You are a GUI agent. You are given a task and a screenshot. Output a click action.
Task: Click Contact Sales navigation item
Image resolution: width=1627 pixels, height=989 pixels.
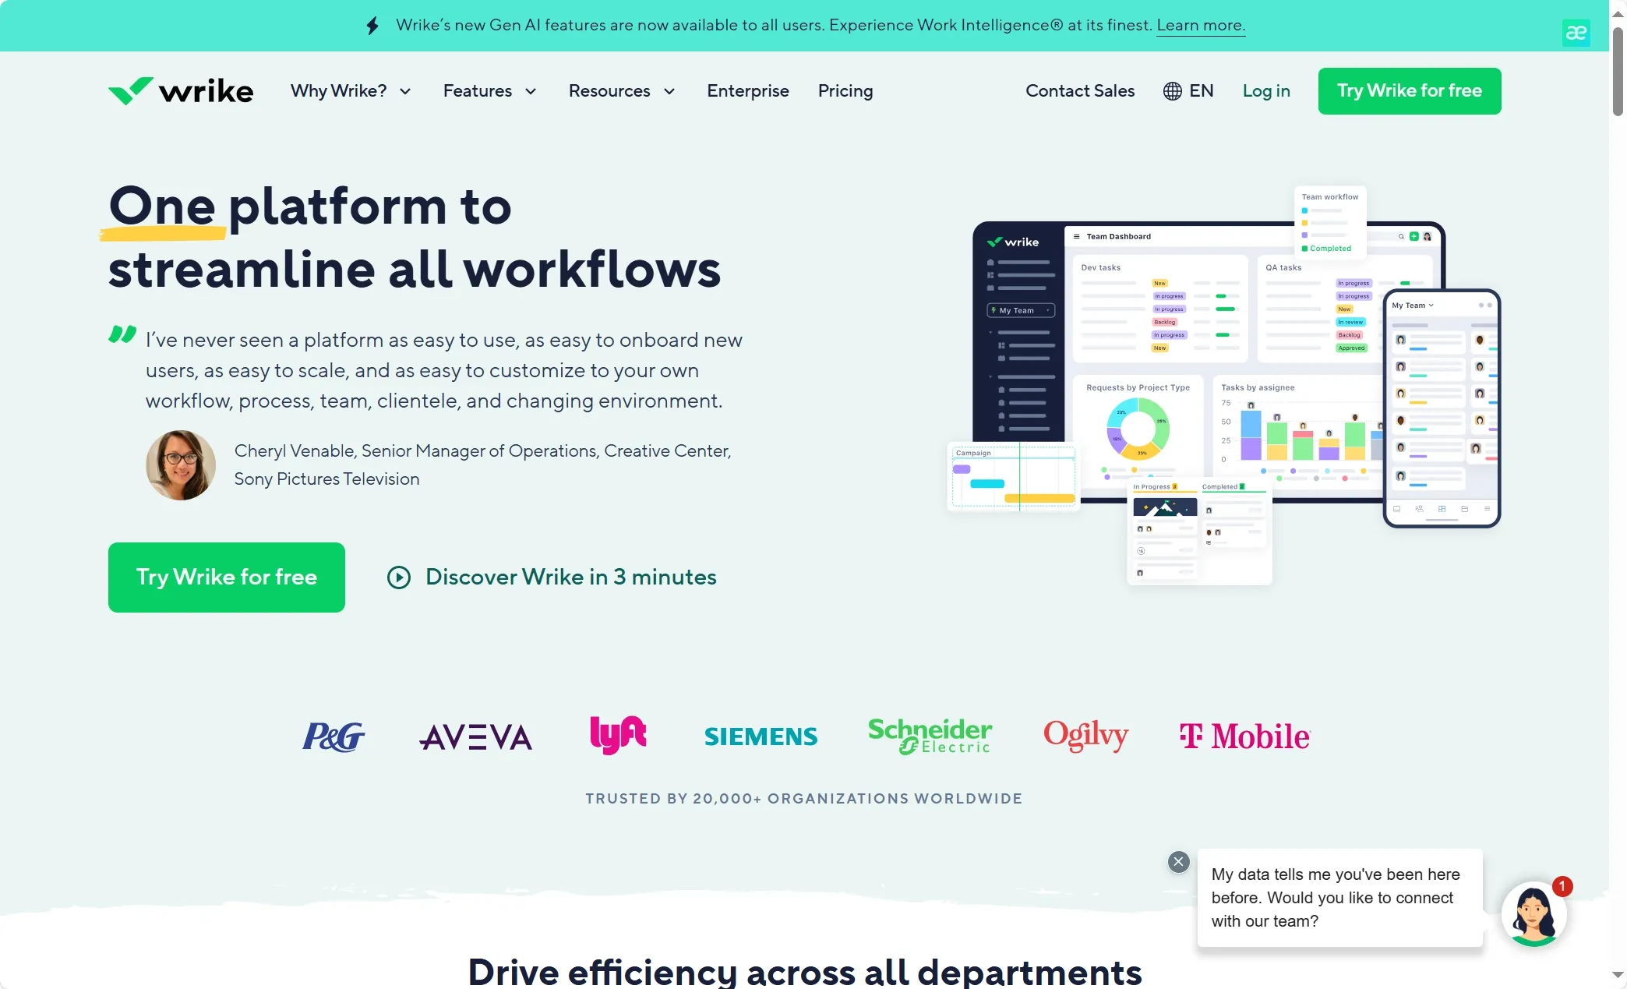pos(1080,90)
